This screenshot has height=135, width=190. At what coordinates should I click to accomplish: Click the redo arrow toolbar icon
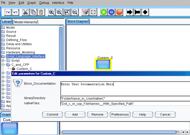(8, 12)
